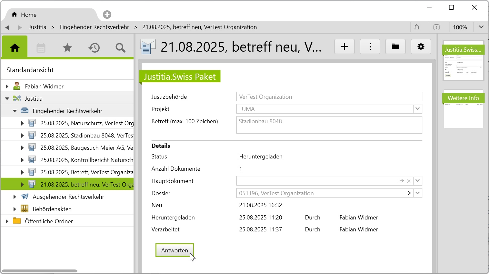Go back with the left navigation arrow
This screenshot has height=274, width=489.
(x=7, y=27)
